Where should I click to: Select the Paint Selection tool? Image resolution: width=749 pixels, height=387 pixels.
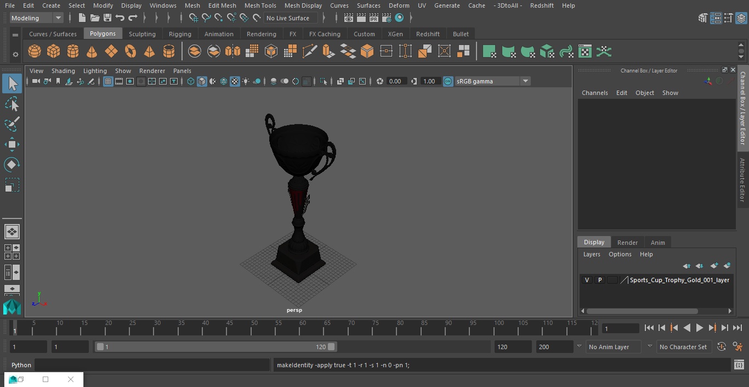12,124
